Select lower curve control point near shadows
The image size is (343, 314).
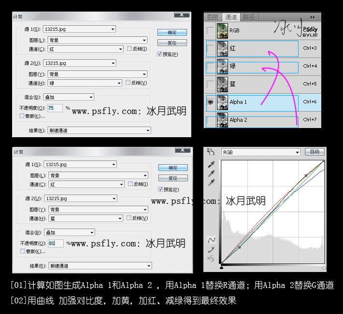click(x=240, y=247)
